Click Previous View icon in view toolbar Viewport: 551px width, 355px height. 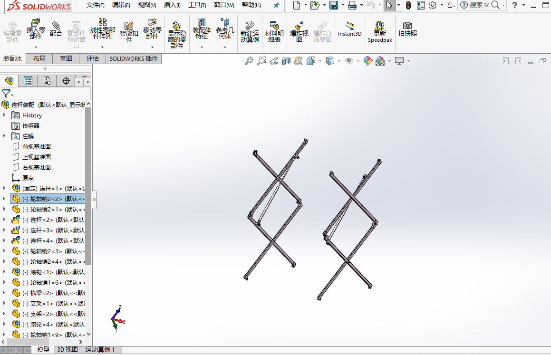(x=274, y=61)
